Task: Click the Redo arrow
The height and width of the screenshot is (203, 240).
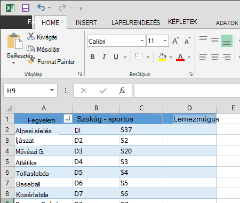Action: pos(62,8)
